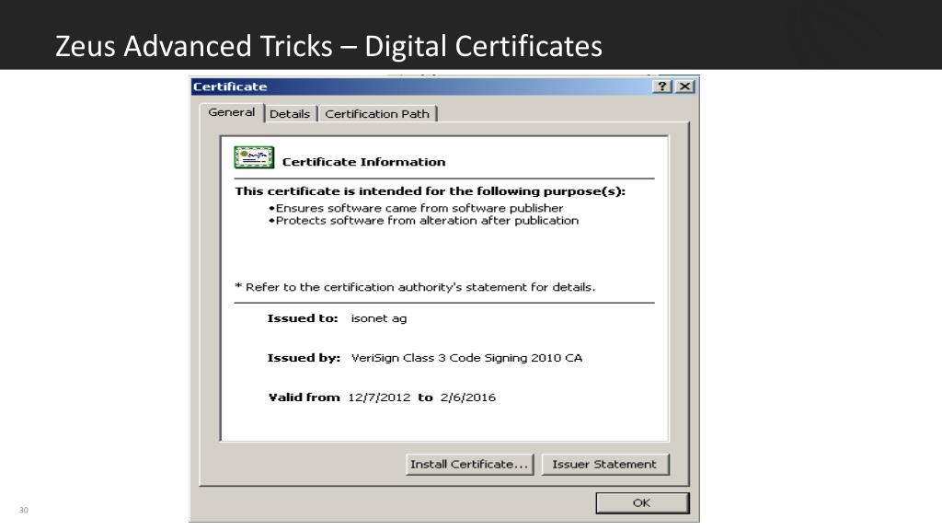The width and height of the screenshot is (942, 530).
Task: Click the slide number 30
Action: [23, 510]
